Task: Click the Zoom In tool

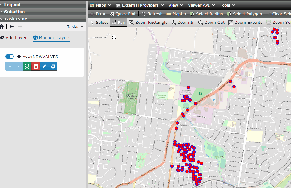Action: pos(183,22)
